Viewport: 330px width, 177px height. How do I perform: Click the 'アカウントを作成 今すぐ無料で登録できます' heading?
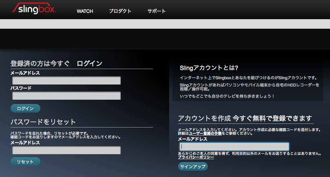[245, 118]
